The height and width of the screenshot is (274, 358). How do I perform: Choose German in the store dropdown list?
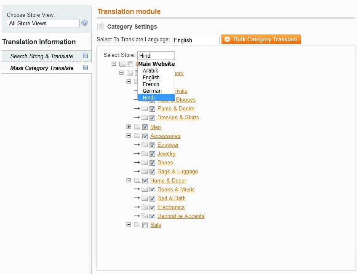(152, 91)
